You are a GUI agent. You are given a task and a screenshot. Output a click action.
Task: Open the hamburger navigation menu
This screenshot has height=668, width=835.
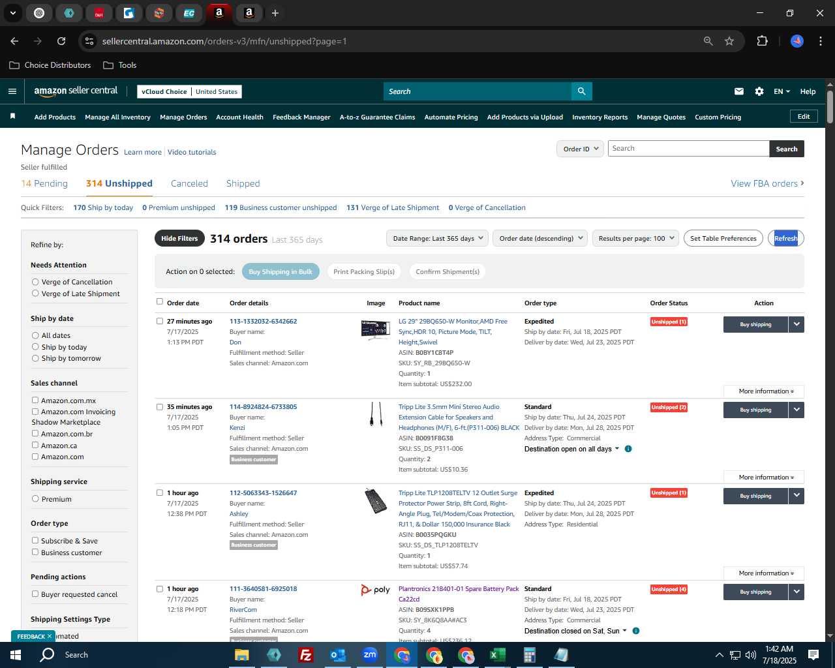pos(12,91)
